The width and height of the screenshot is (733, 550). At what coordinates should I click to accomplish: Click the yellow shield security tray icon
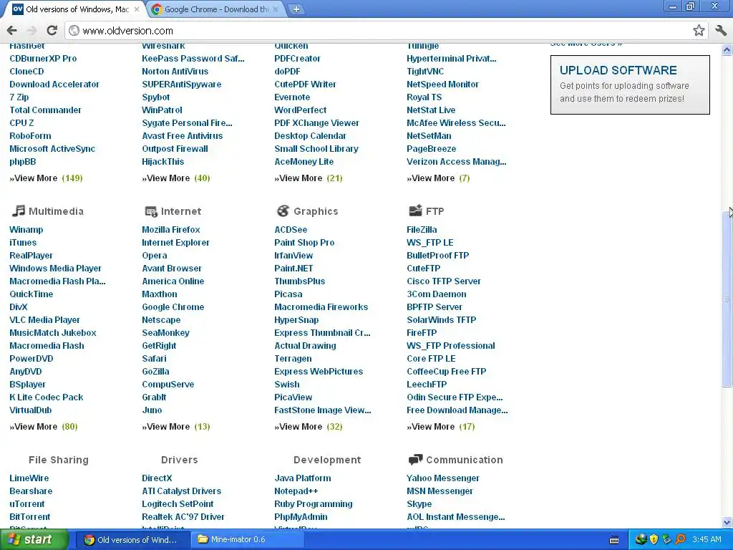pos(654,539)
